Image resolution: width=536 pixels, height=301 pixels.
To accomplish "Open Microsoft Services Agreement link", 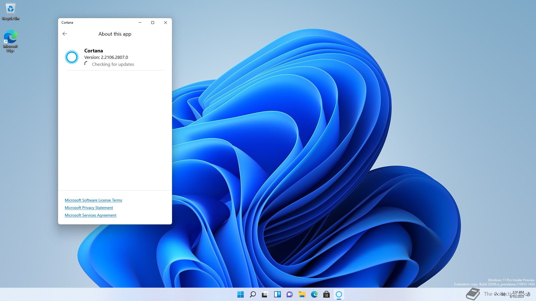I will click(90, 215).
